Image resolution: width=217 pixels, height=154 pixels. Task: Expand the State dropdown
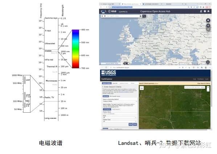click(120, 117)
